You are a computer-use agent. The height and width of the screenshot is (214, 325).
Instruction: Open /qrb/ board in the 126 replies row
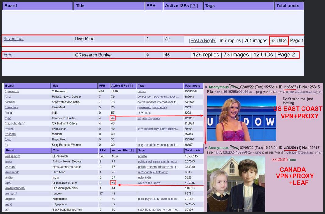pos(8,55)
